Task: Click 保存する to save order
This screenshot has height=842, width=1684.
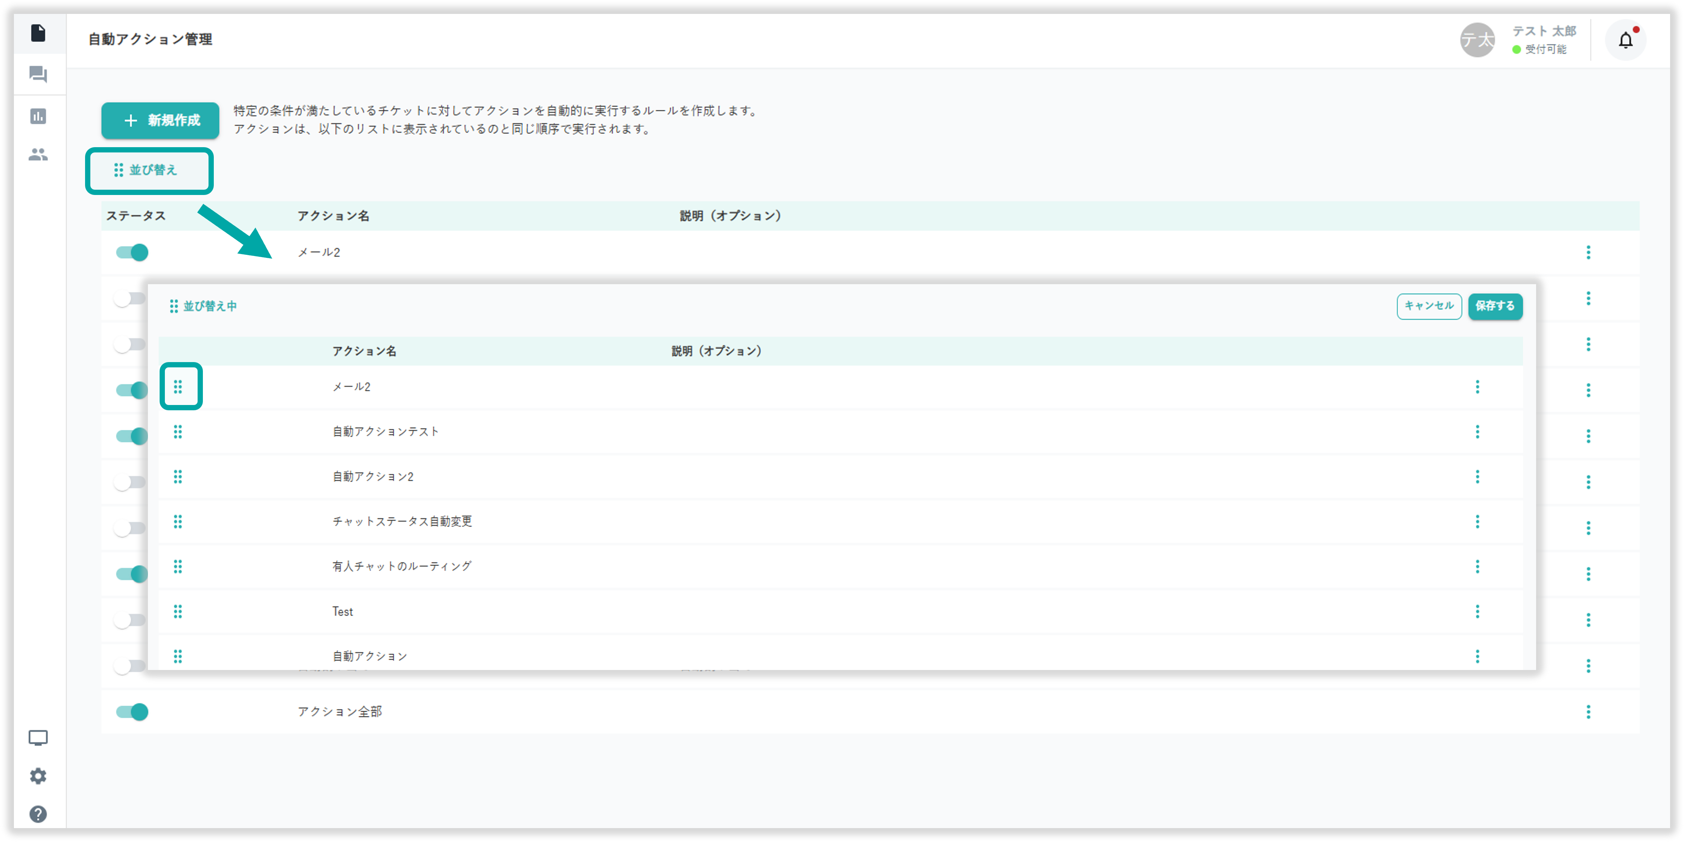Action: 1494,306
